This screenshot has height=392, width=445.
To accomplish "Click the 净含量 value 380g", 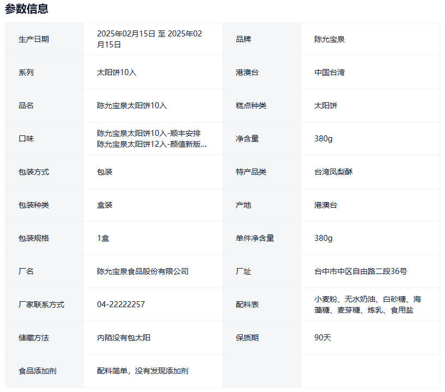I will point(323,139).
